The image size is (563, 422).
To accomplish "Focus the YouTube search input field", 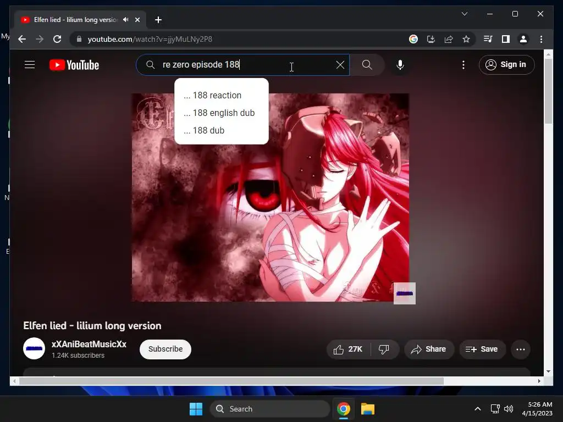I will pos(242,65).
